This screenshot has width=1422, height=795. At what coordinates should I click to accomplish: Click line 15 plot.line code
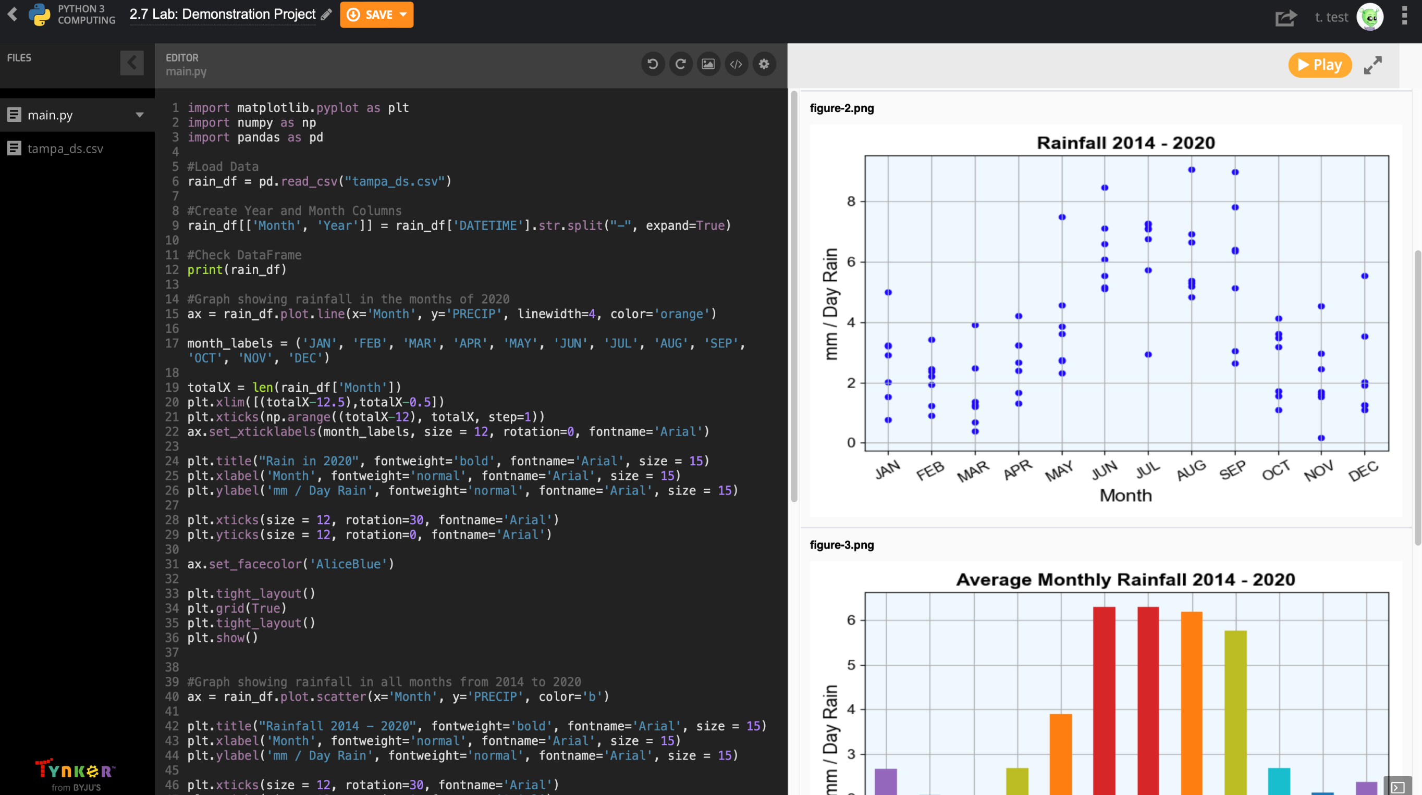(451, 314)
